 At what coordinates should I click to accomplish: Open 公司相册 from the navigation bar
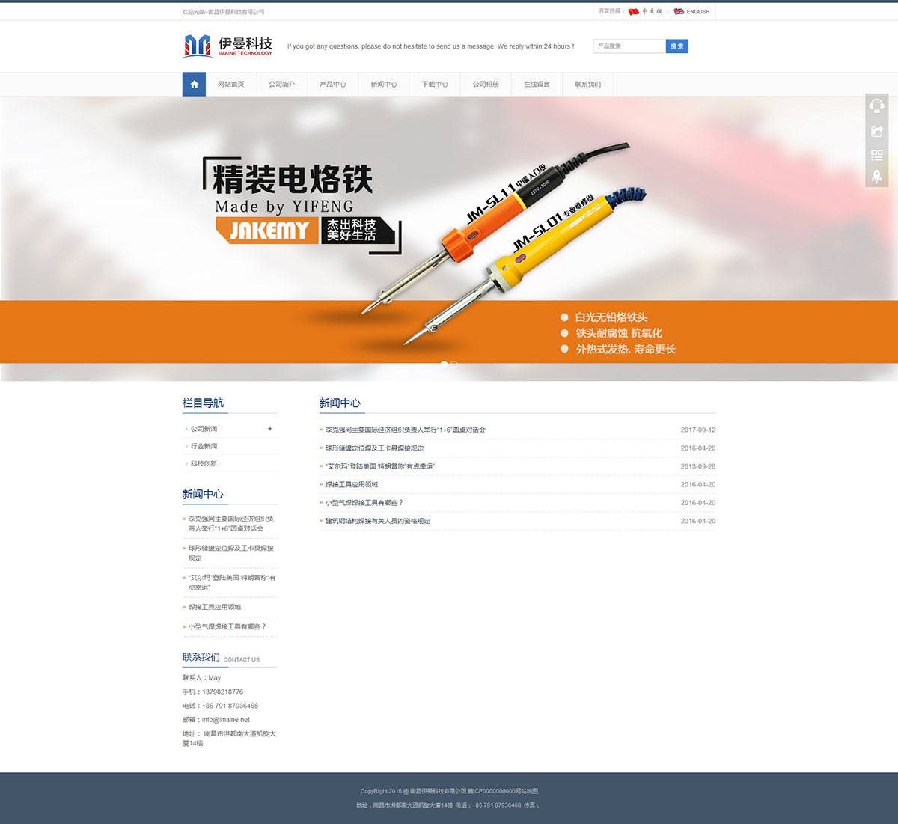tap(486, 85)
